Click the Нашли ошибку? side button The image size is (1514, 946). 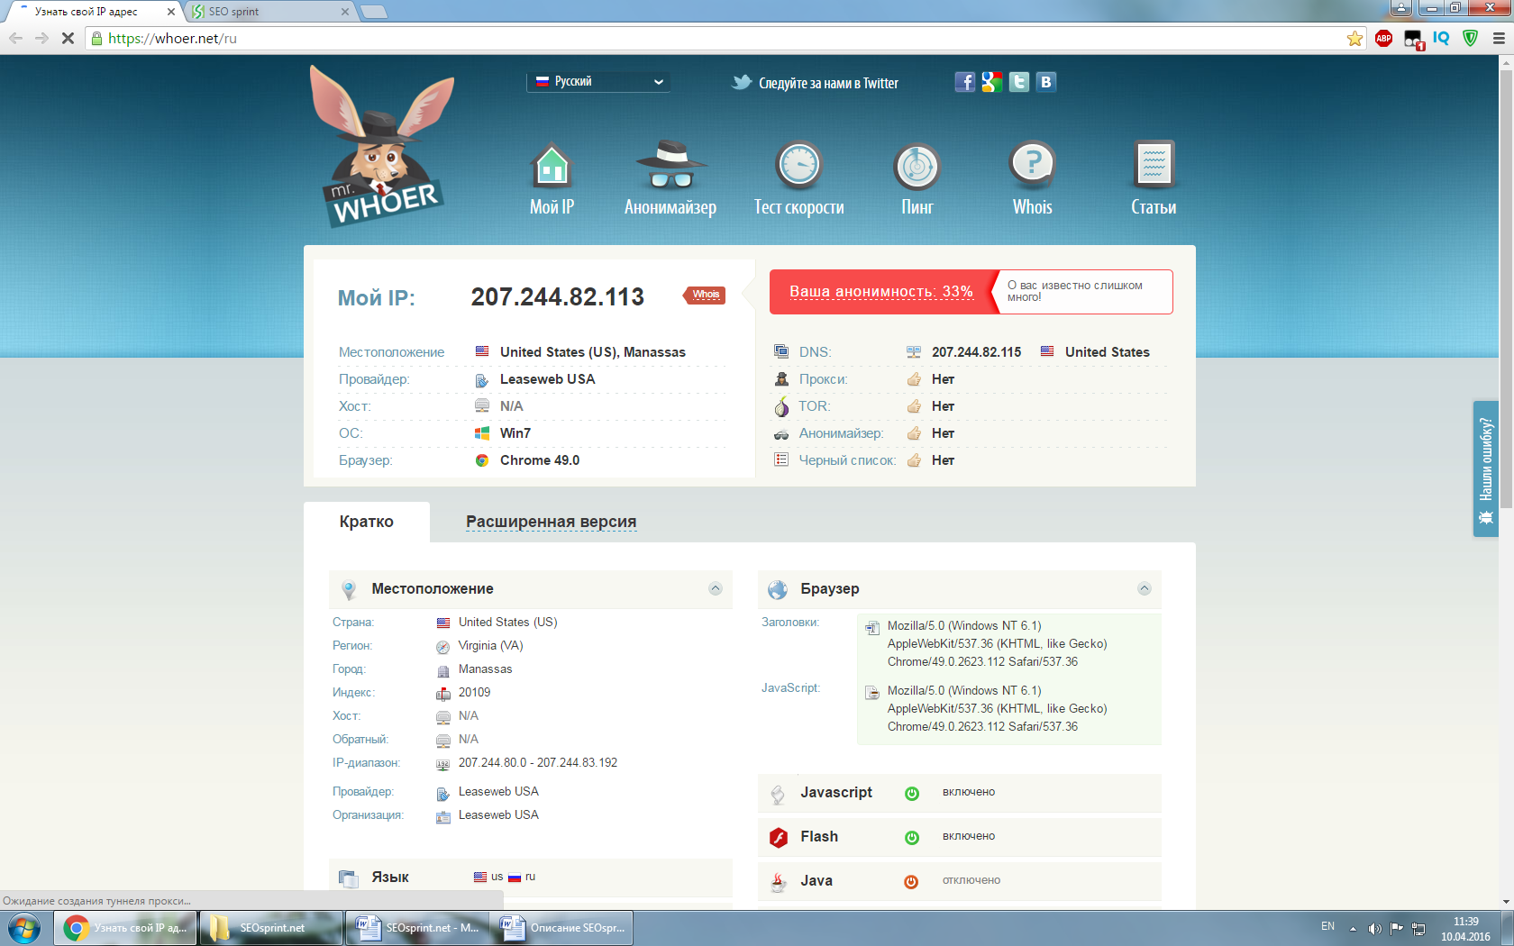[1486, 468]
